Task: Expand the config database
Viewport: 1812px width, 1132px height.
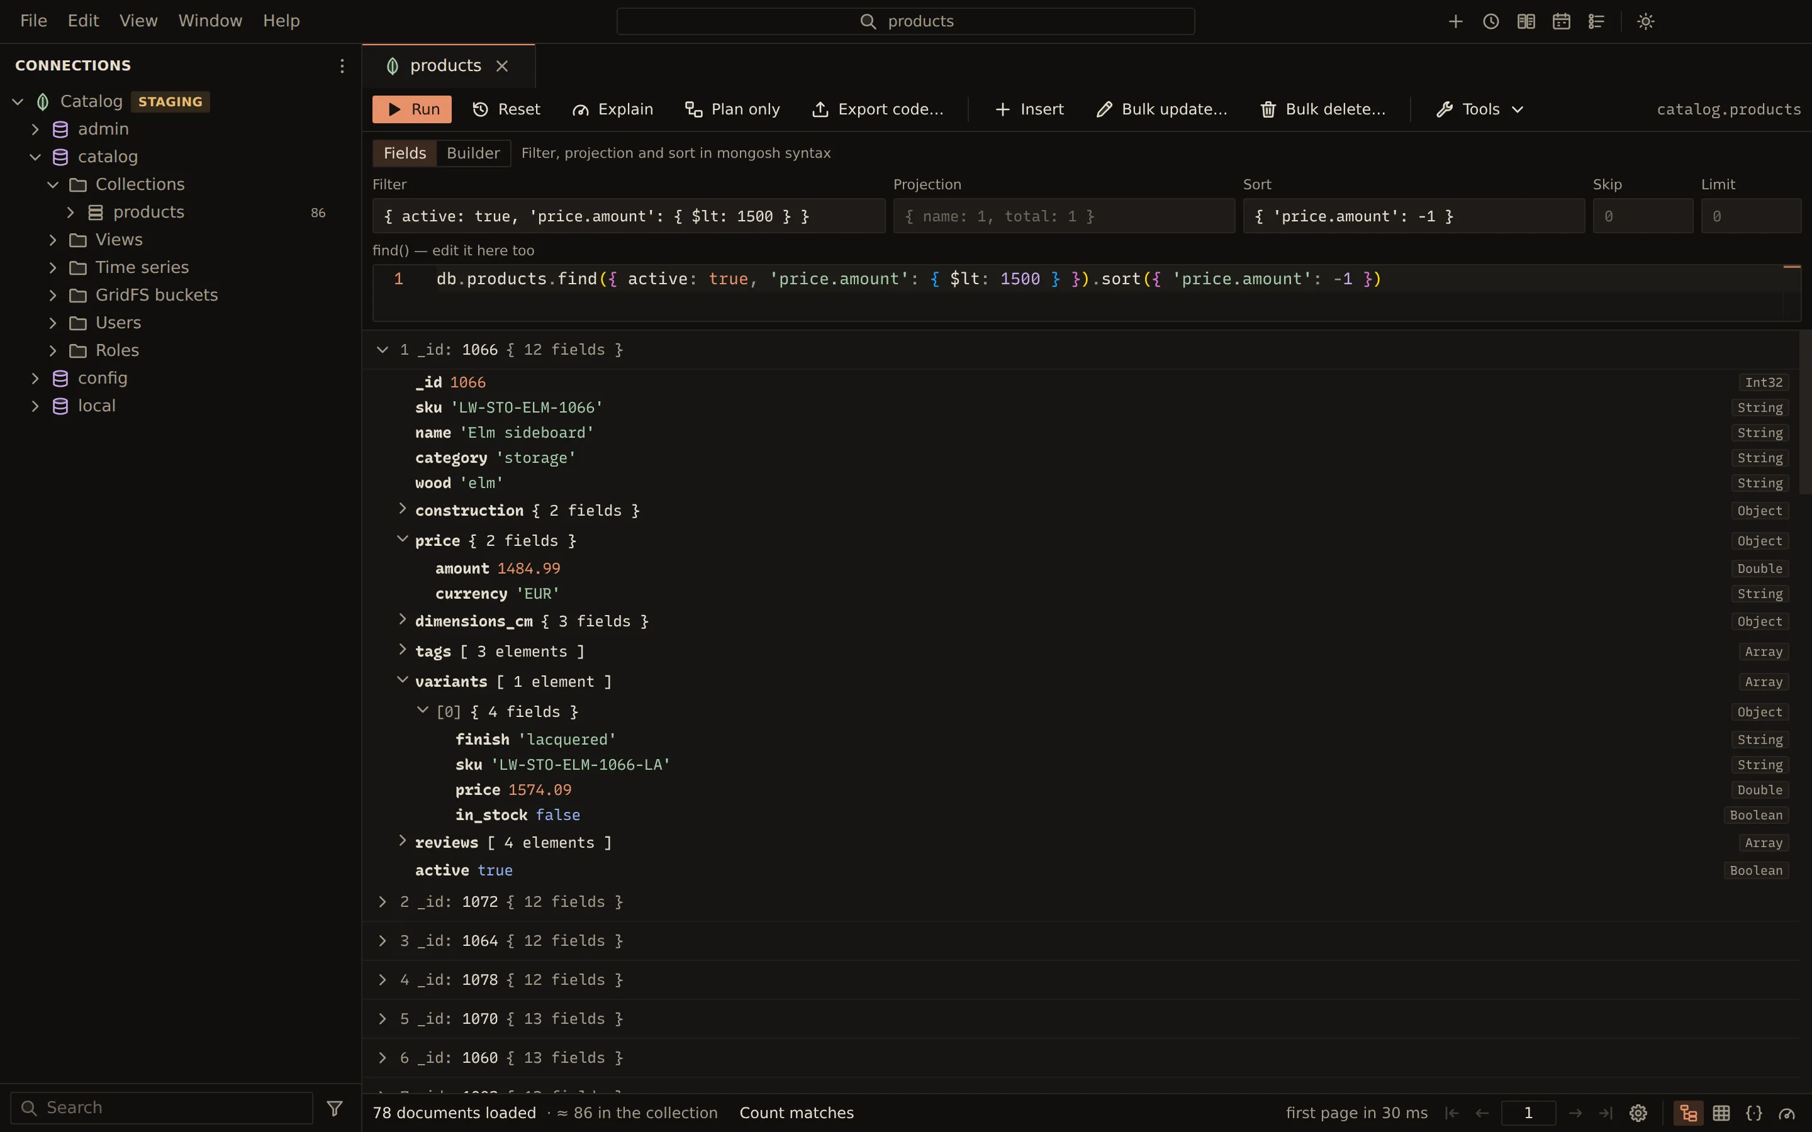Action: 35,379
